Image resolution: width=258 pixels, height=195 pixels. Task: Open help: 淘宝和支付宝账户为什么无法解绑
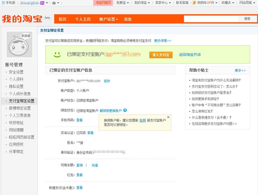click(216, 80)
